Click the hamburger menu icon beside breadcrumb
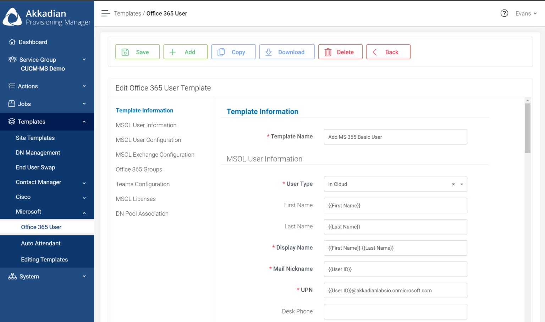 click(x=105, y=13)
